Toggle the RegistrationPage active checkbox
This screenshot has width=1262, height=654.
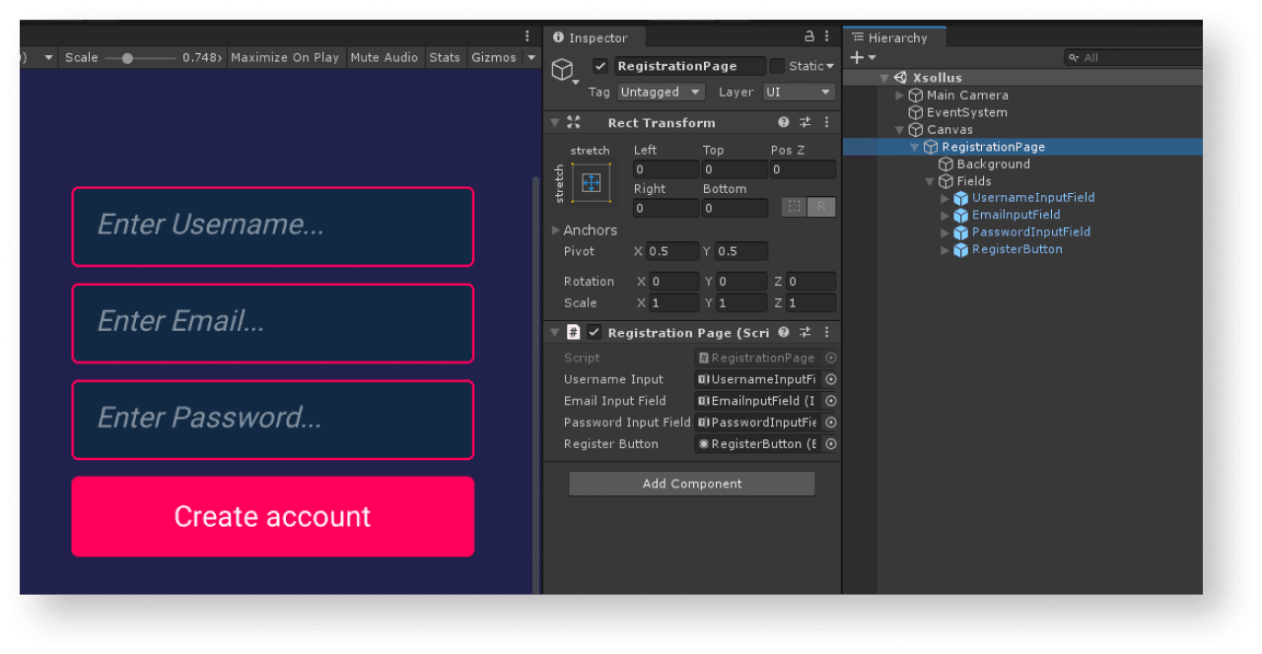pos(599,66)
